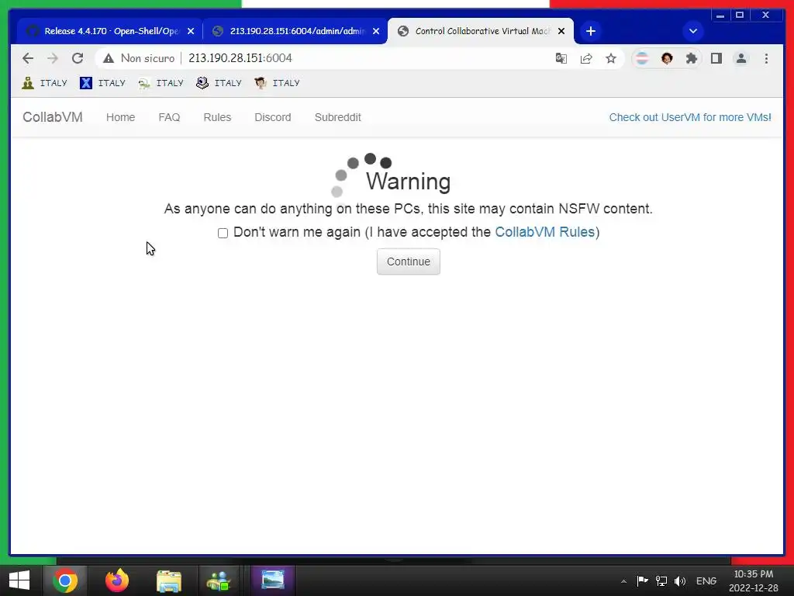The image size is (794, 596).
Task: Open the CollabVM Rules link
Action: pos(544,232)
